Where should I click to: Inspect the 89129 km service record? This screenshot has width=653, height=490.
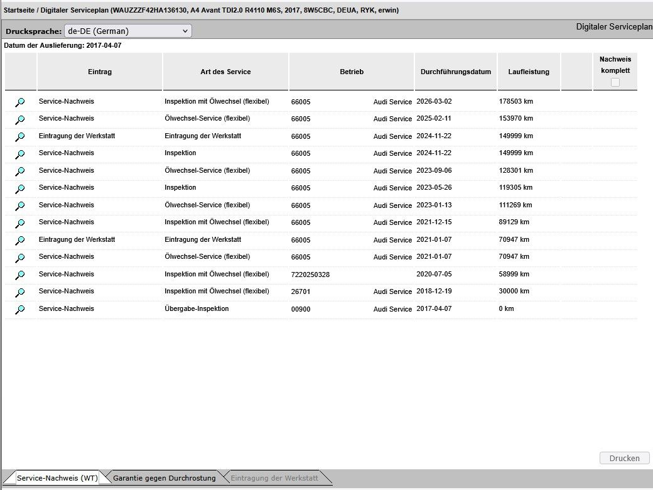tap(20, 223)
